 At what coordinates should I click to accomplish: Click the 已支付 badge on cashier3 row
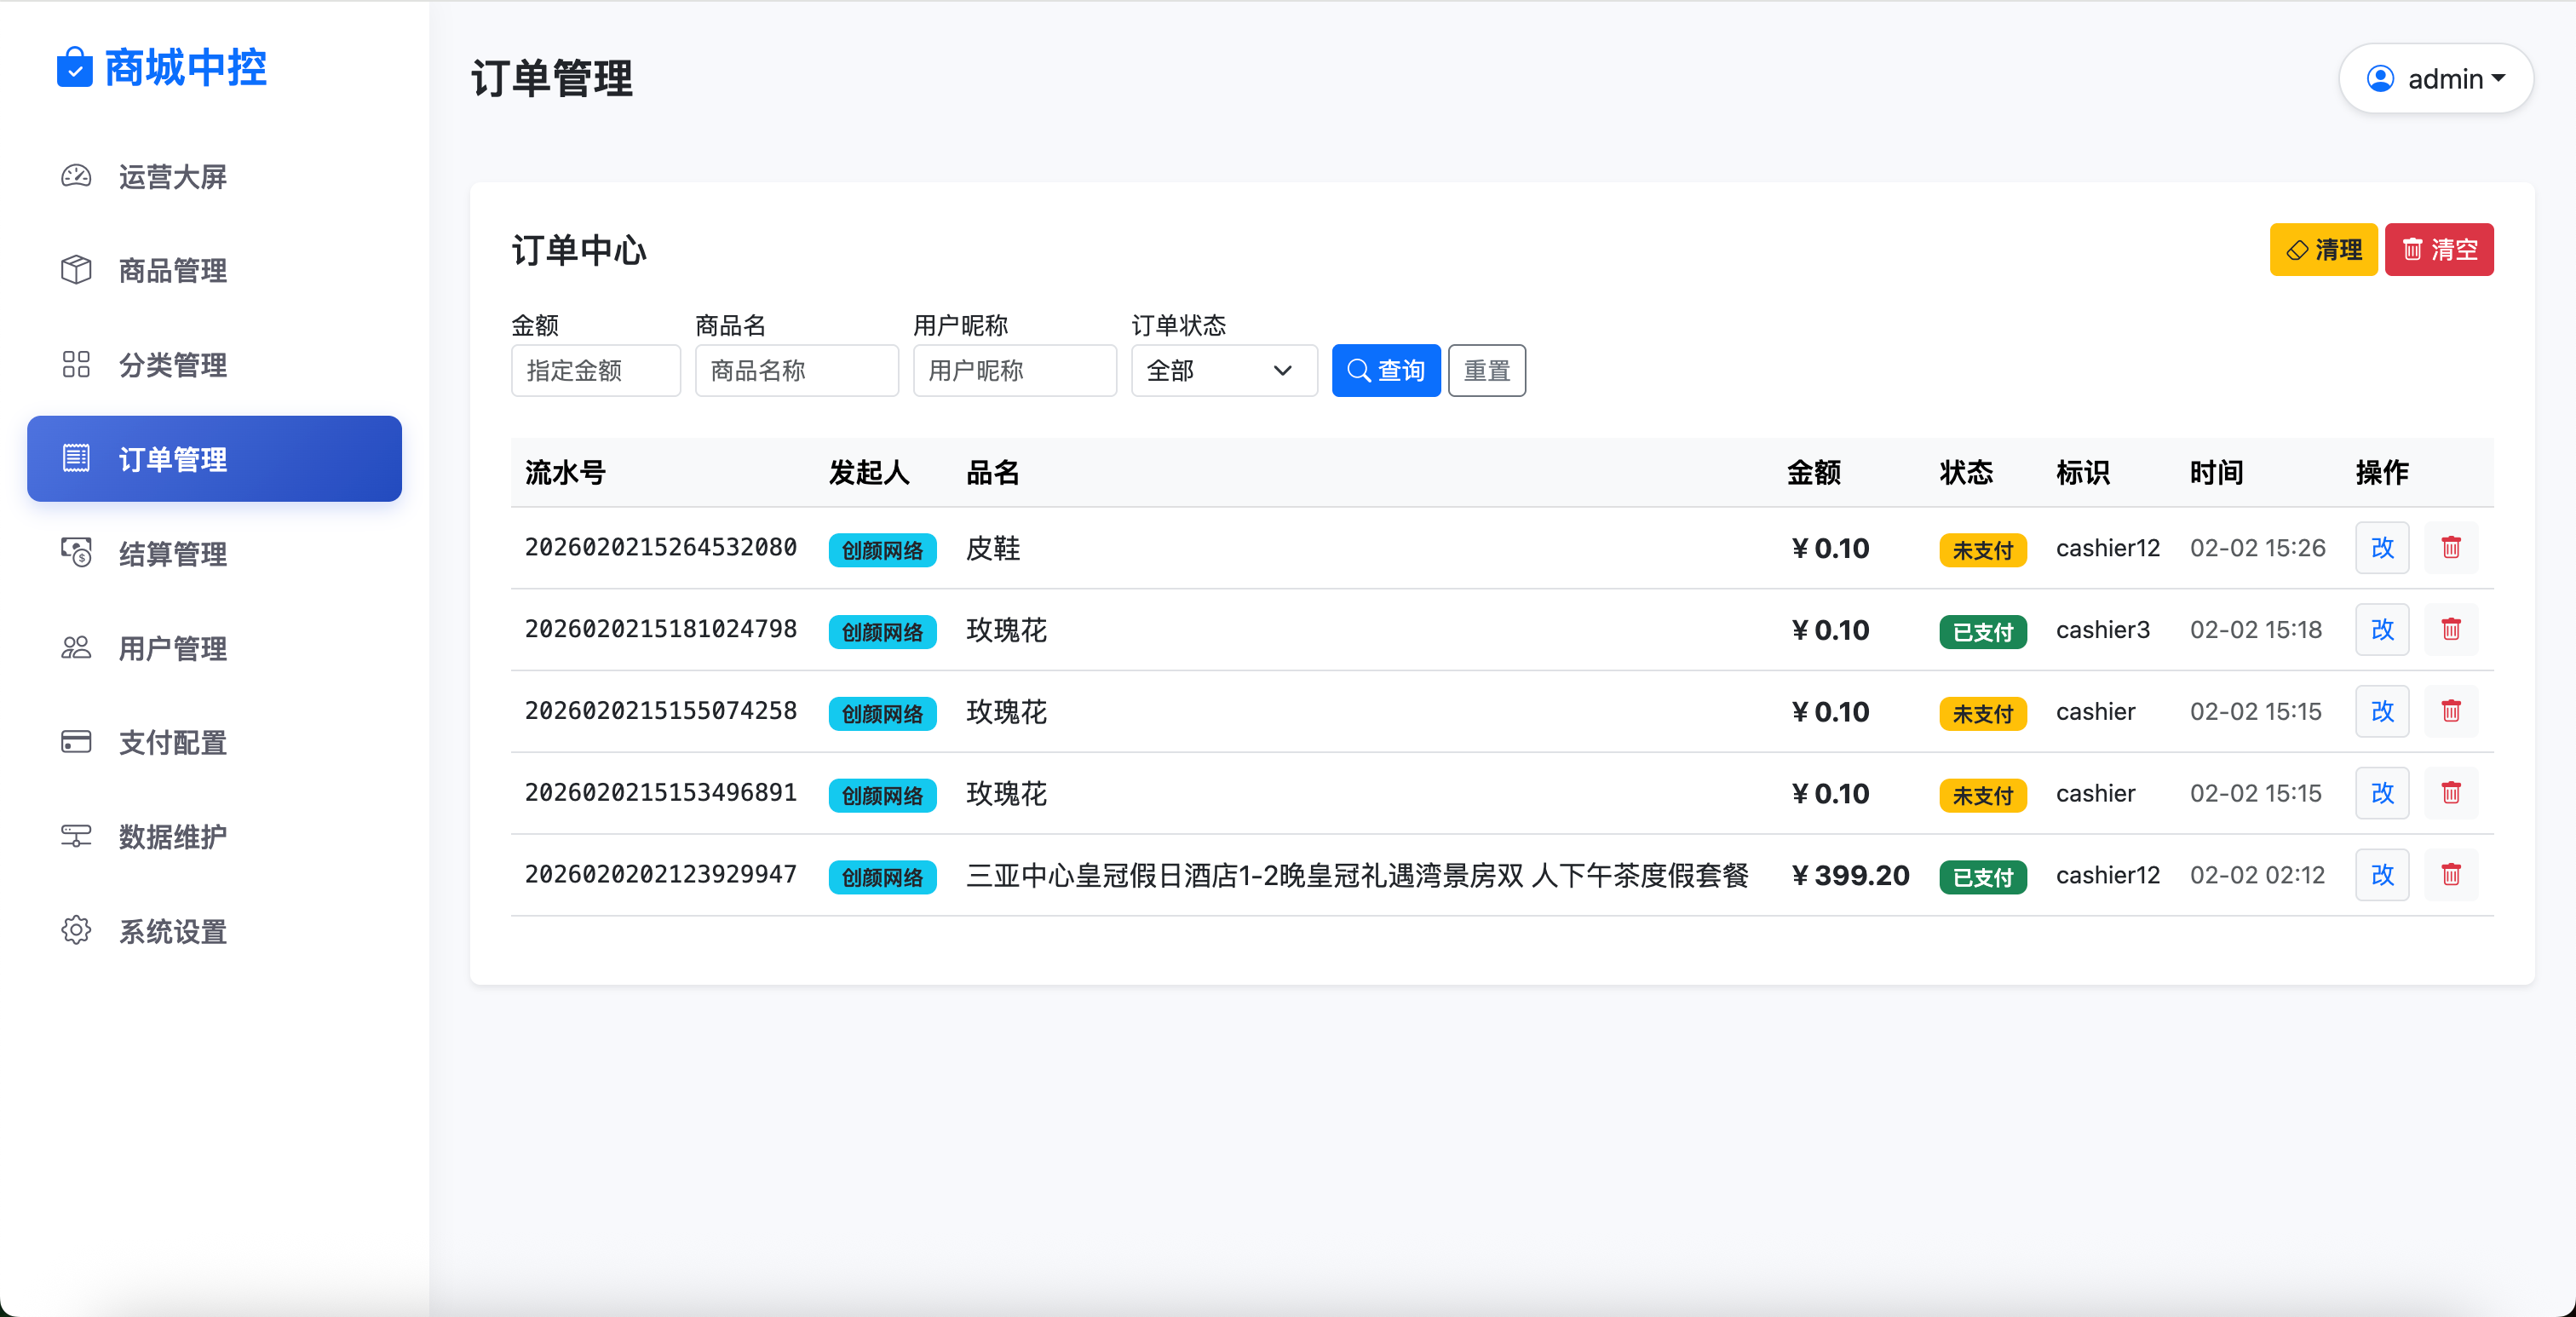1983,631
